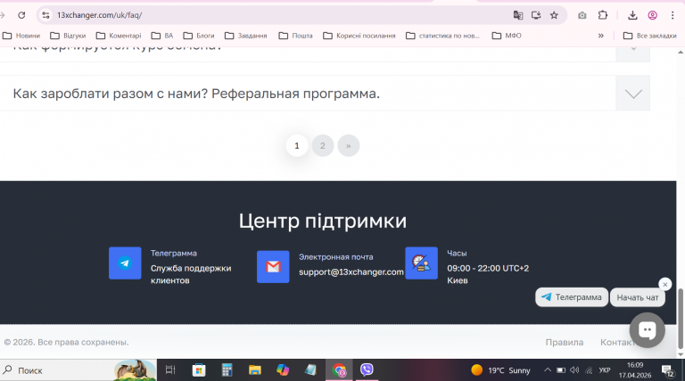Open the Chrome profile avatar
Screen dimensions: 685x381
pyautogui.click(x=652, y=15)
